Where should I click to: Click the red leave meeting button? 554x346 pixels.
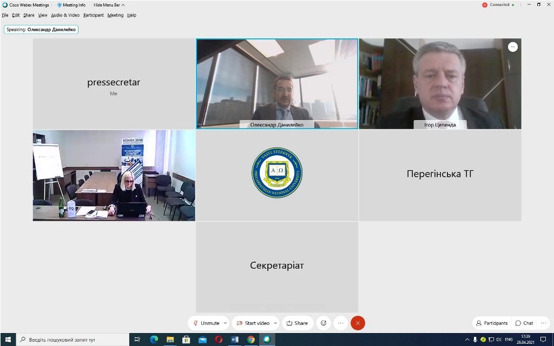click(x=358, y=323)
